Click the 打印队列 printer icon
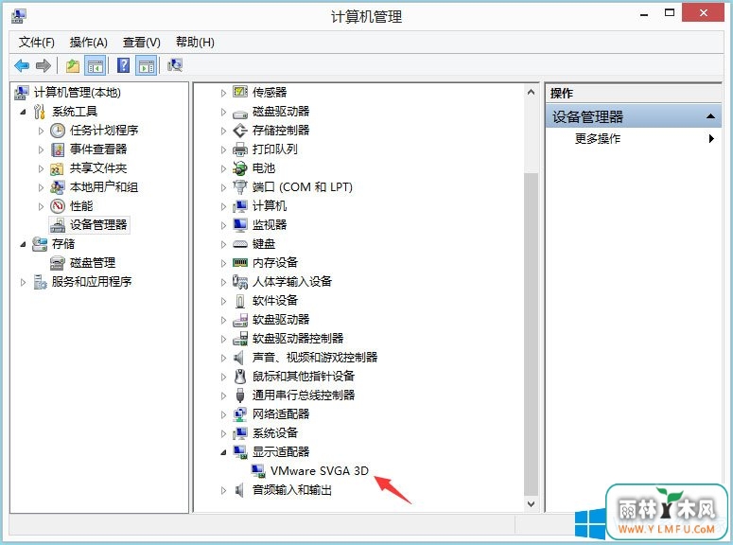 pyautogui.click(x=240, y=149)
